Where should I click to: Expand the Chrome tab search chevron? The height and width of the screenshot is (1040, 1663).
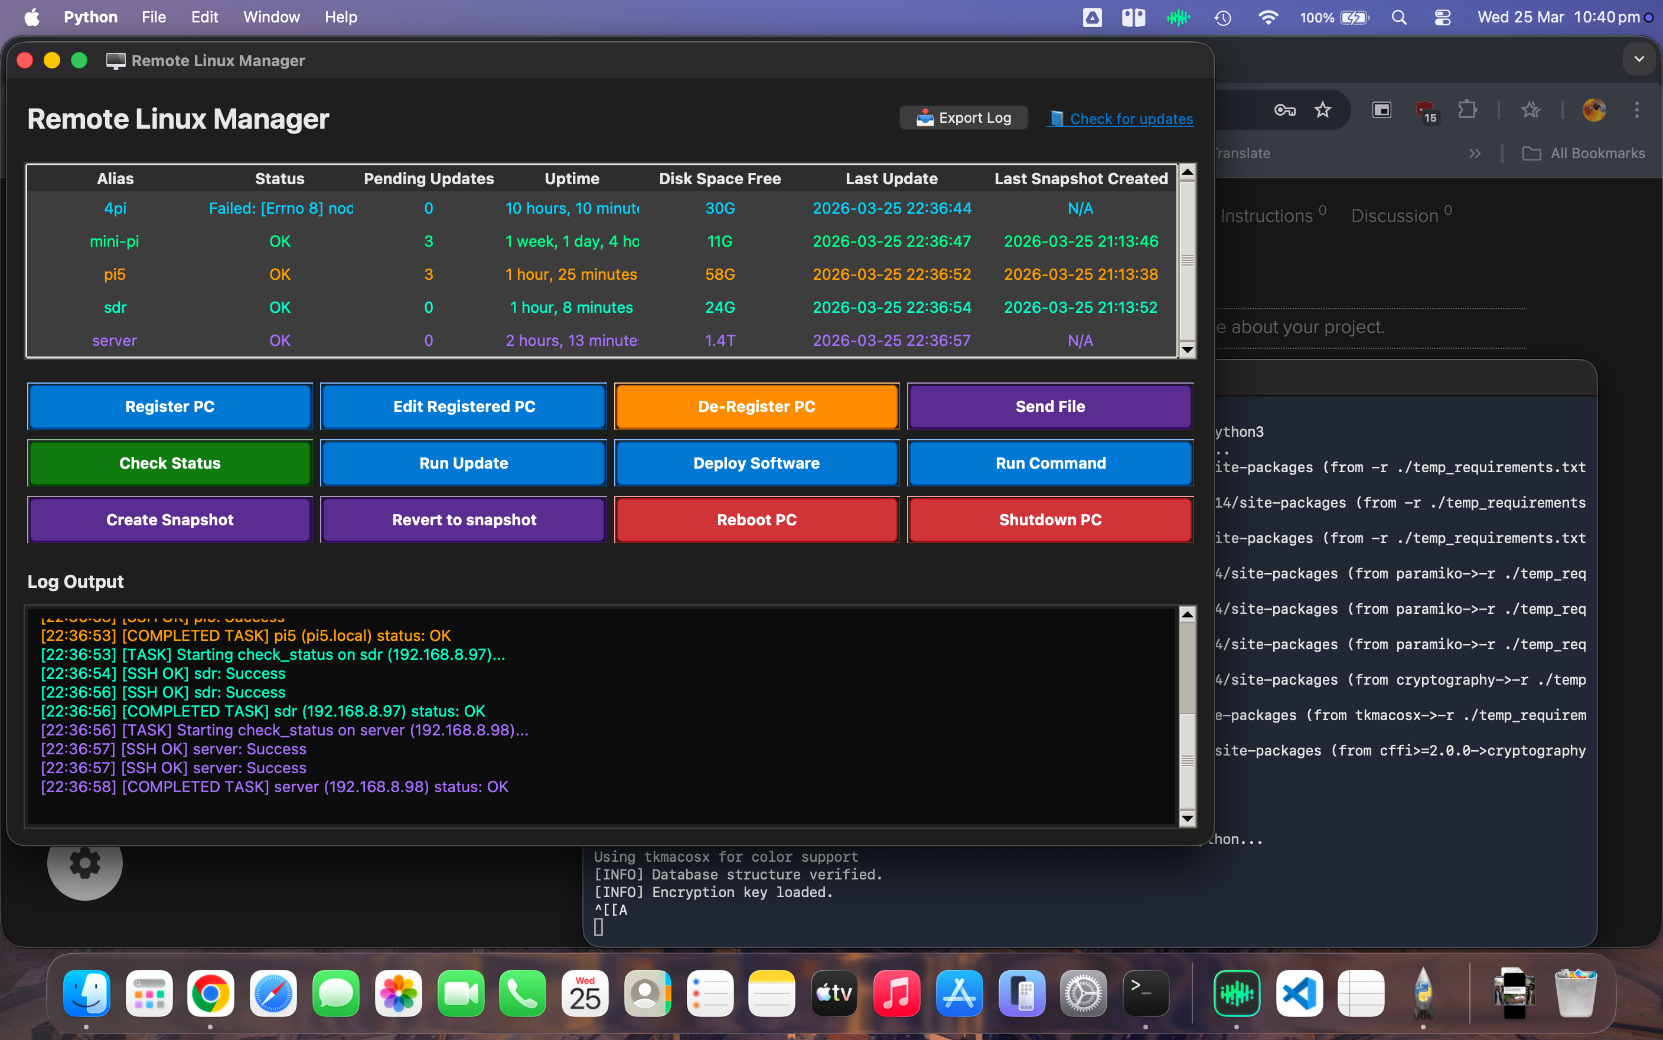1639,59
